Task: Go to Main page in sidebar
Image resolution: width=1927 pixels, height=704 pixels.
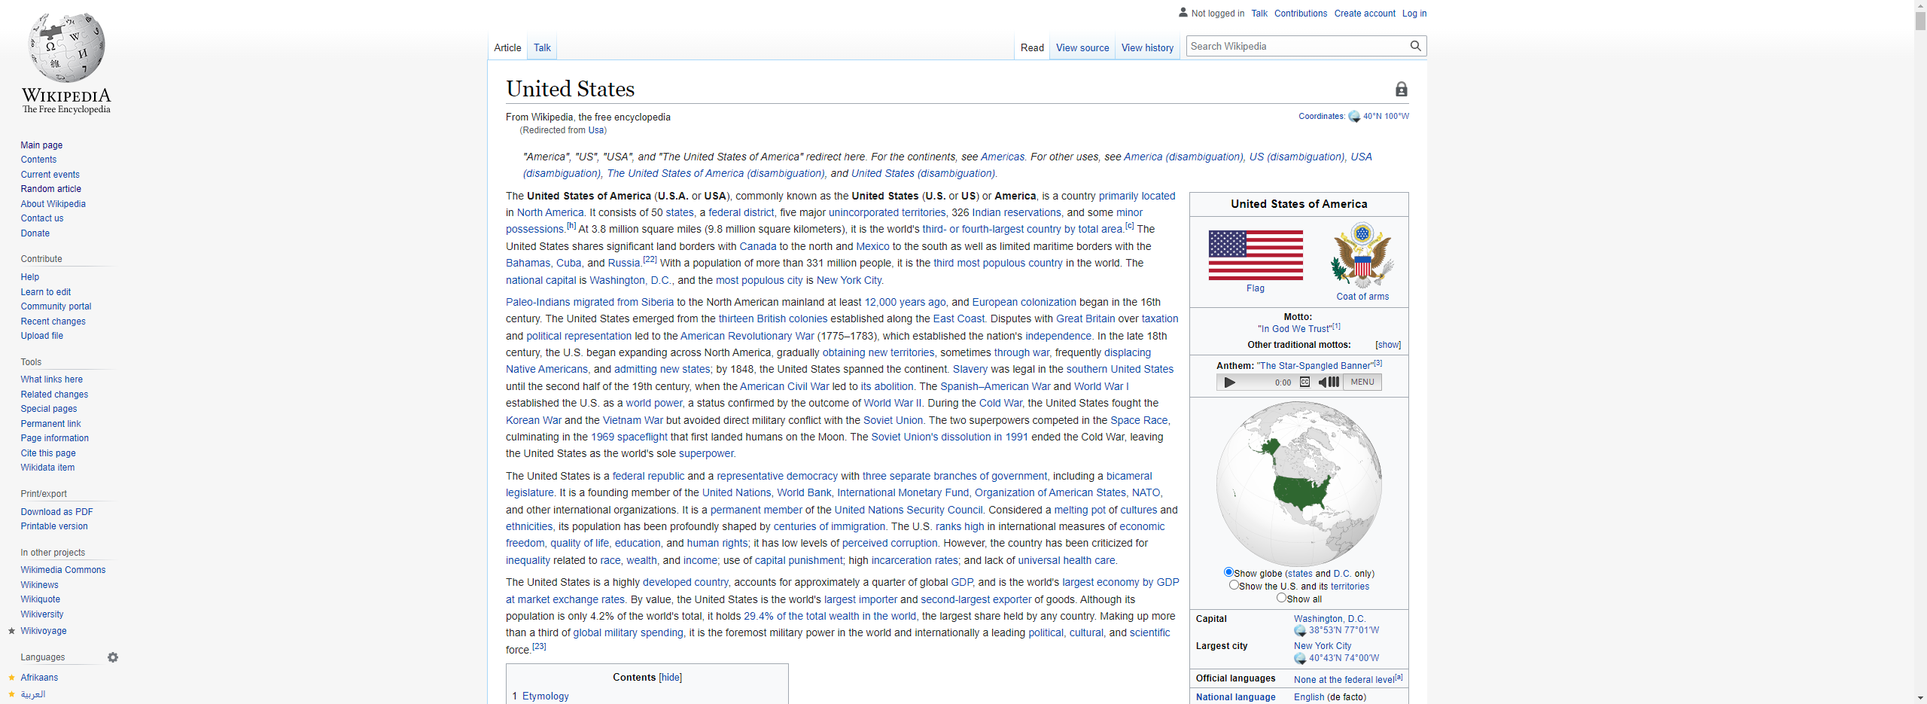Action: pyautogui.click(x=41, y=145)
